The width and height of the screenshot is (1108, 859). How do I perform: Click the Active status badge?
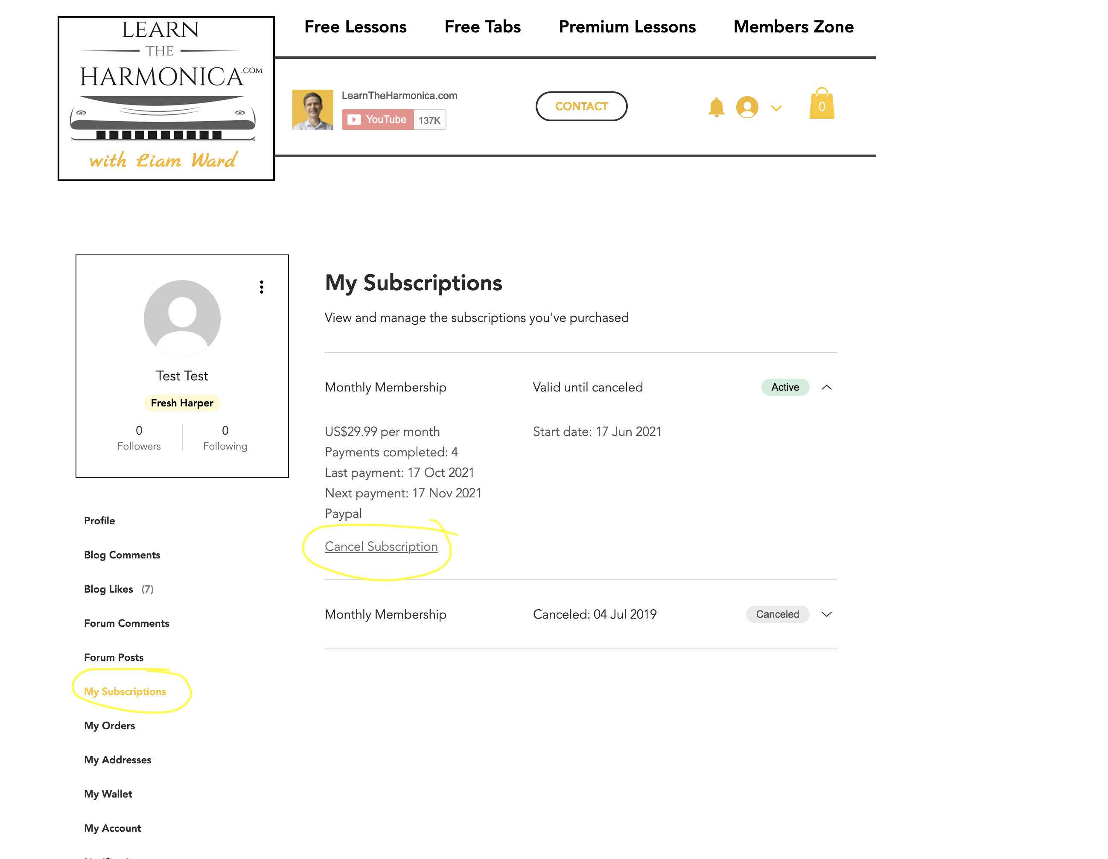coord(785,387)
